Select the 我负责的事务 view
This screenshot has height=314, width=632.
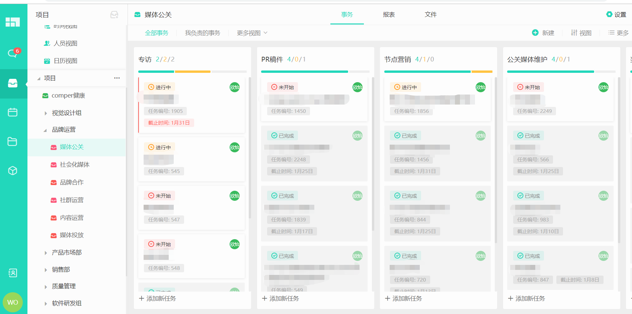click(x=203, y=33)
